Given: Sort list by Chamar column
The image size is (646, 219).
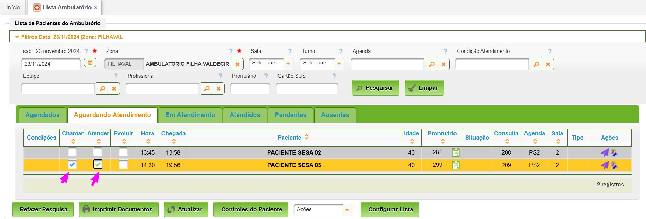Looking at the screenshot, I should (73, 141).
